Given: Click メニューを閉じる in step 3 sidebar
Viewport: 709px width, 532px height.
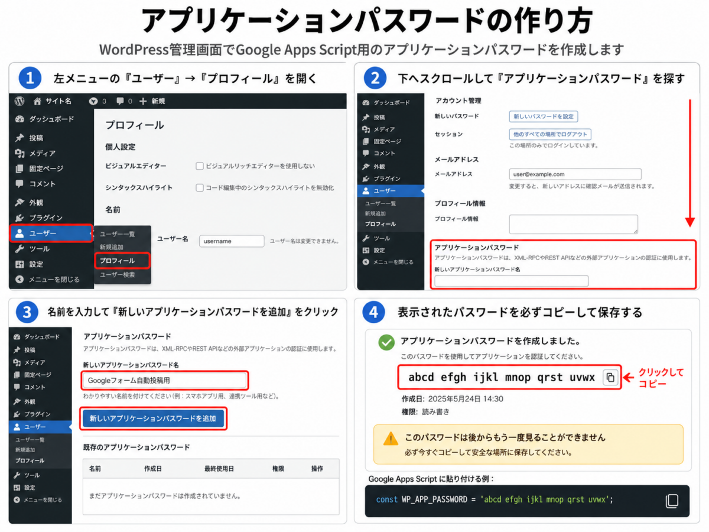Looking at the screenshot, I should click(37, 499).
